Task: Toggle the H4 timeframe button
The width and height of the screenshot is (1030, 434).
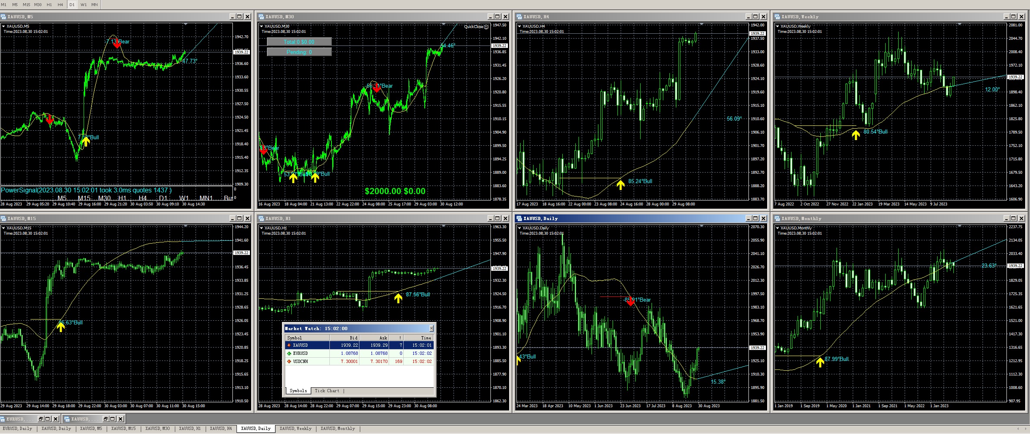Action: pos(60,4)
